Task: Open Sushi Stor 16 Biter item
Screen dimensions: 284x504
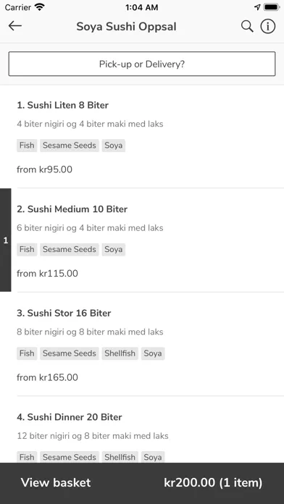Action: click(142, 344)
